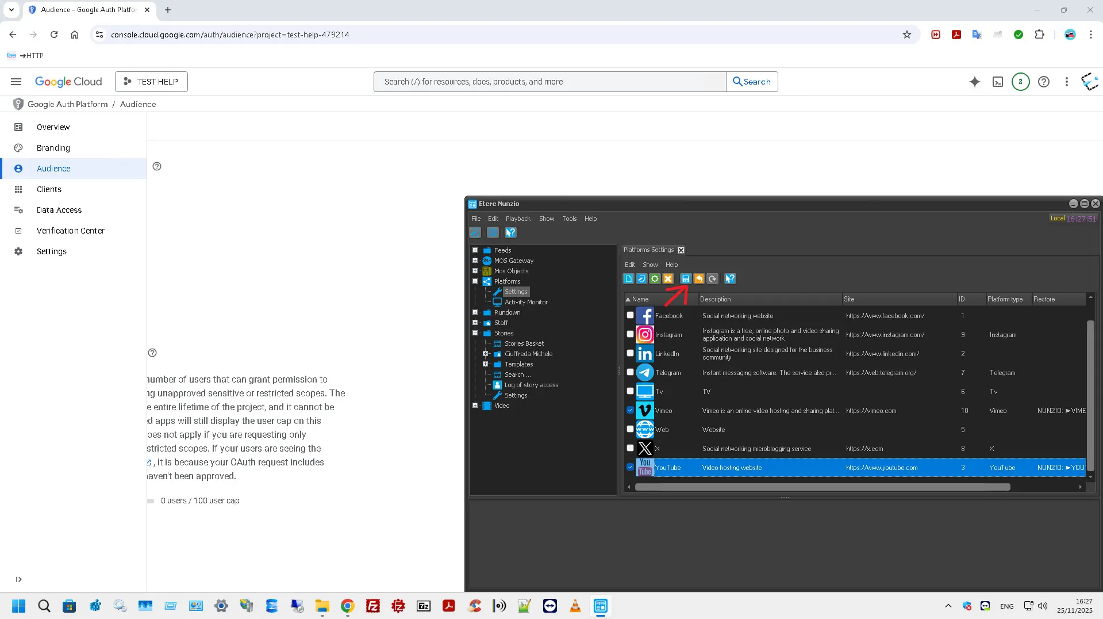This screenshot has height=619, width=1103.
Task: Click the green gear settings toolbar icon
Action: 655,279
